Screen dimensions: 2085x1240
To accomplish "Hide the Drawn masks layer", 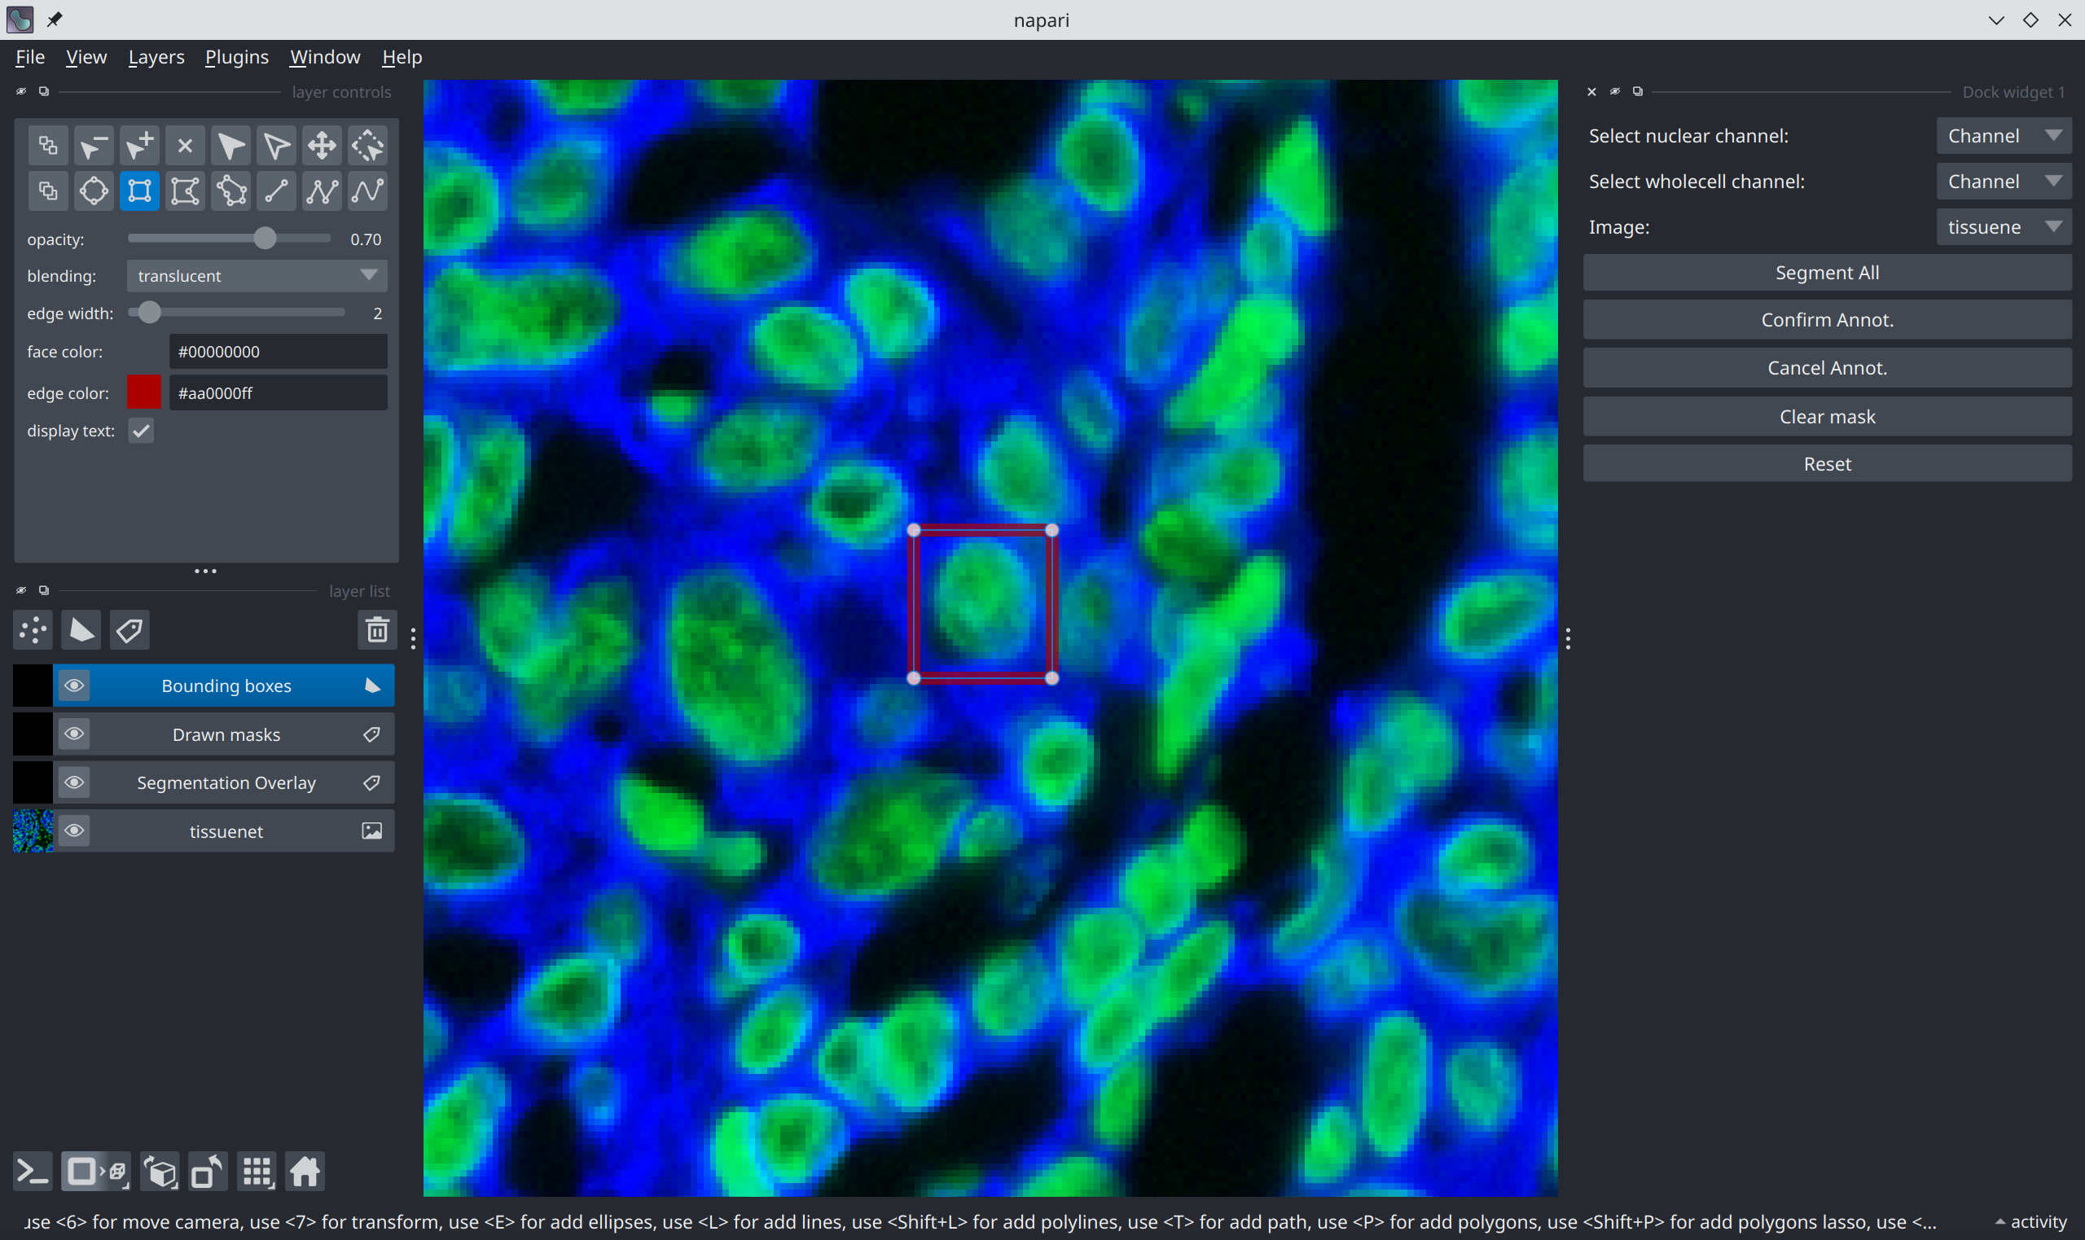I will pyautogui.click(x=74, y=734).
